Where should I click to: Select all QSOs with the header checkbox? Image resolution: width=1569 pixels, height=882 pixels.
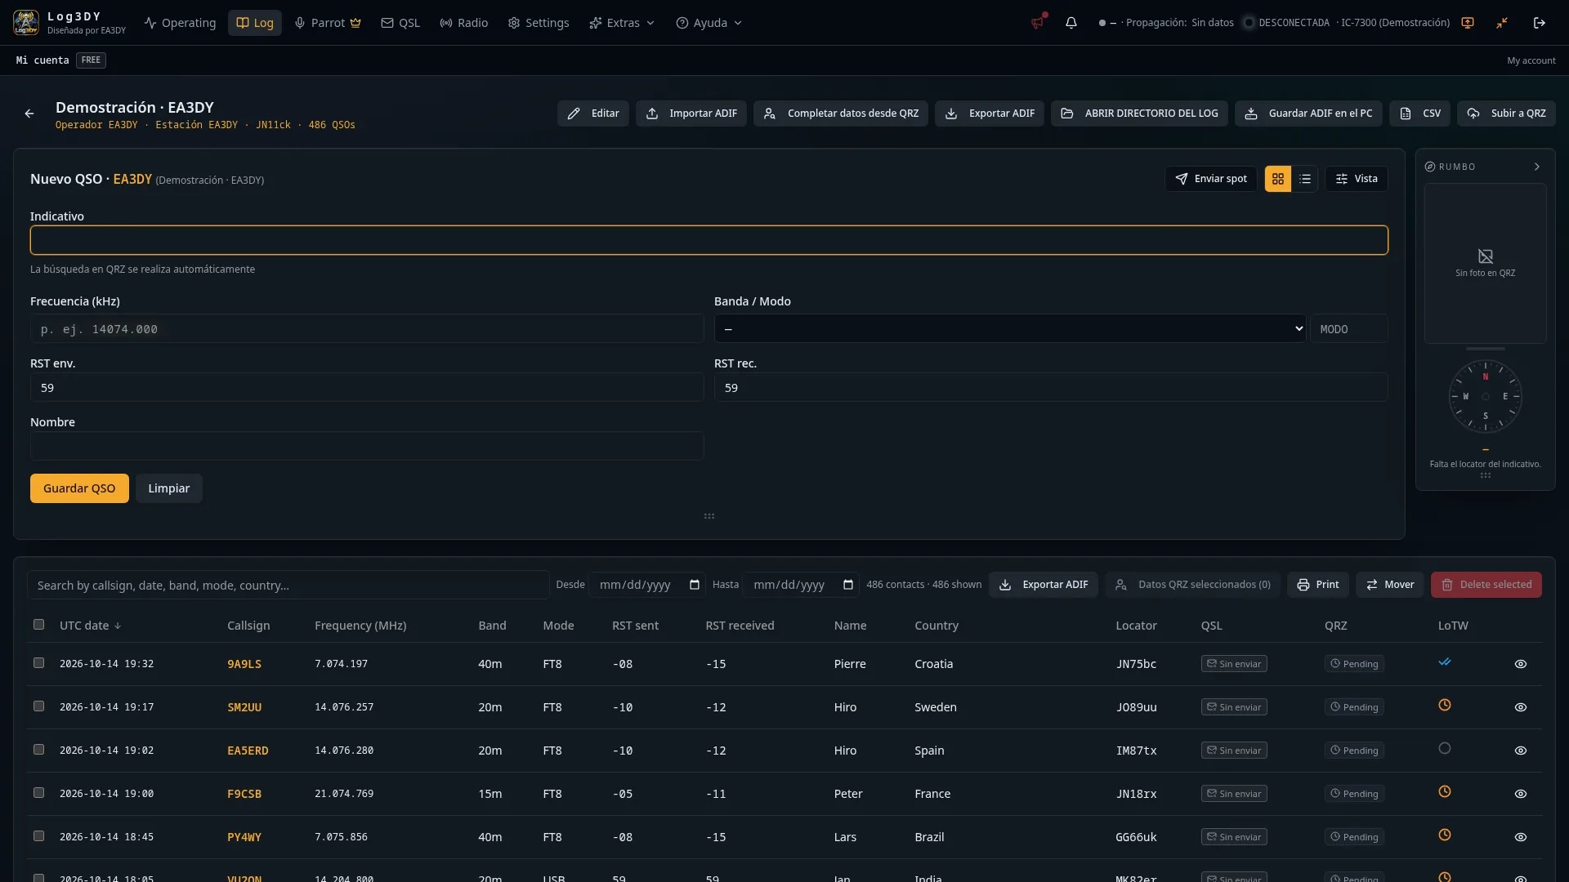coord(38,625)
